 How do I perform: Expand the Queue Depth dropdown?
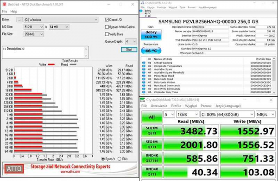(131, 41)
